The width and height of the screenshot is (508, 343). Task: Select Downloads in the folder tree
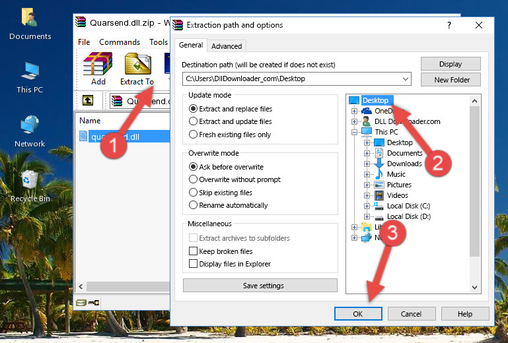point(404,164)
